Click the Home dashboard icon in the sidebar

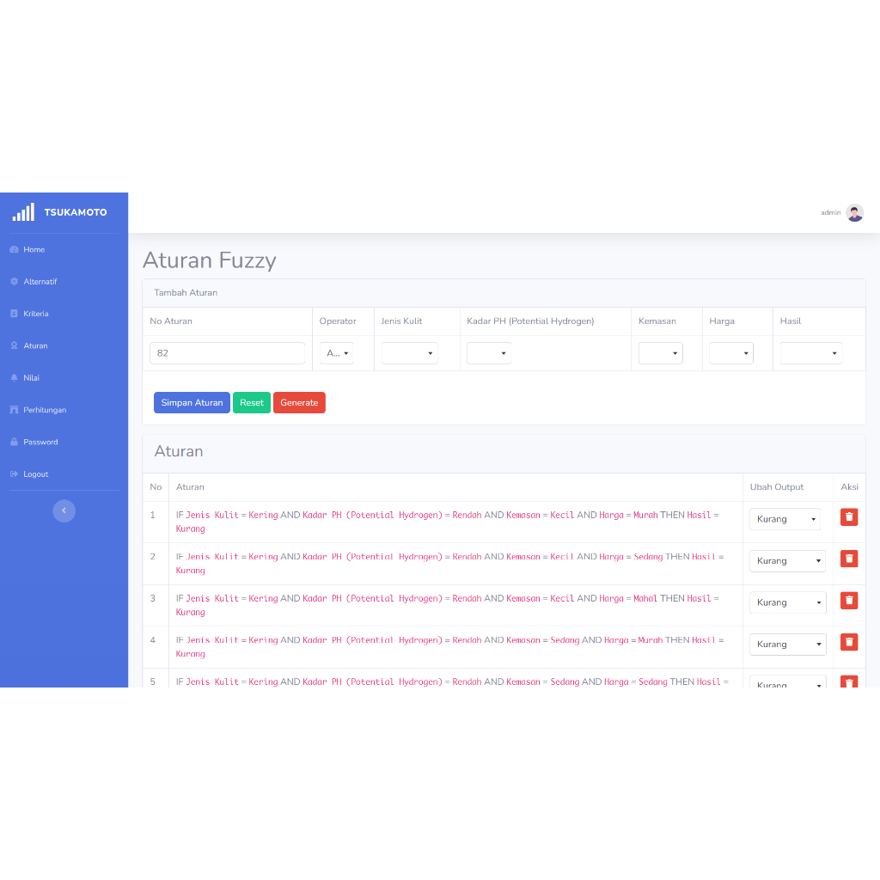tap(14, 250)
